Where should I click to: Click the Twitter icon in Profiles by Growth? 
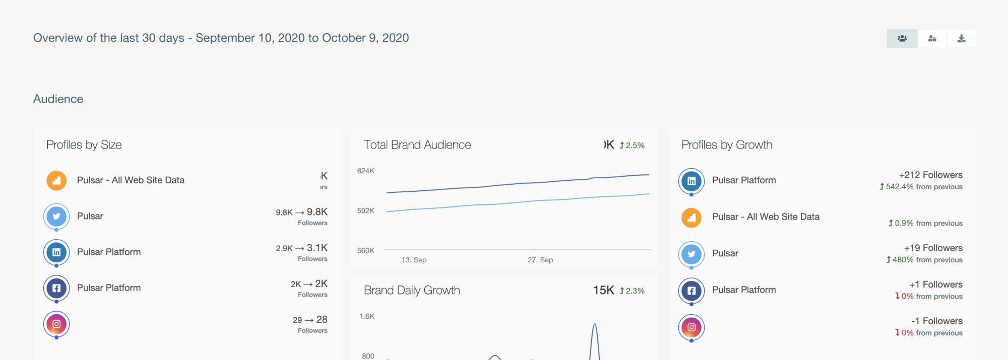(x=691, y=254)
